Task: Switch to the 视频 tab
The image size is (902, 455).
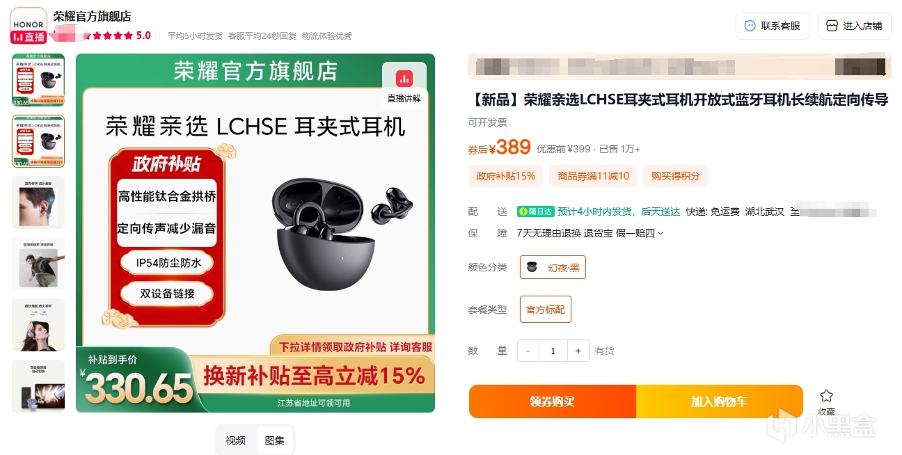Action: tap(235, 440)
